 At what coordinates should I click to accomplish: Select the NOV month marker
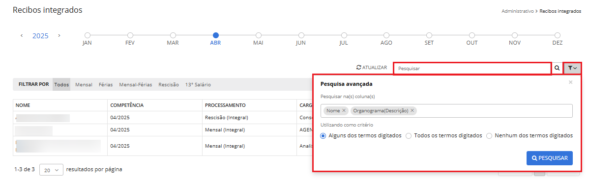tap(515, 35)
